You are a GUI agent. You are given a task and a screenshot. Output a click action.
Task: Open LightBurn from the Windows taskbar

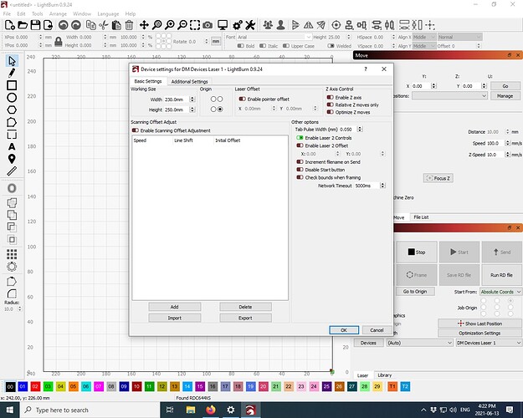(250, 410)
